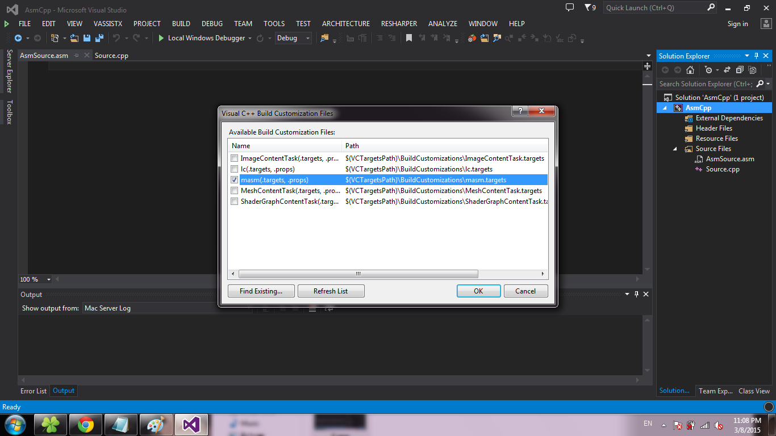Click the Refresh List button

(x=331, y=291)
